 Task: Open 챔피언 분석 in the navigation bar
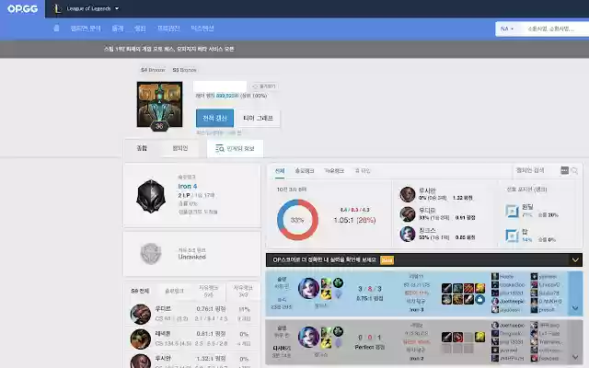86,29
